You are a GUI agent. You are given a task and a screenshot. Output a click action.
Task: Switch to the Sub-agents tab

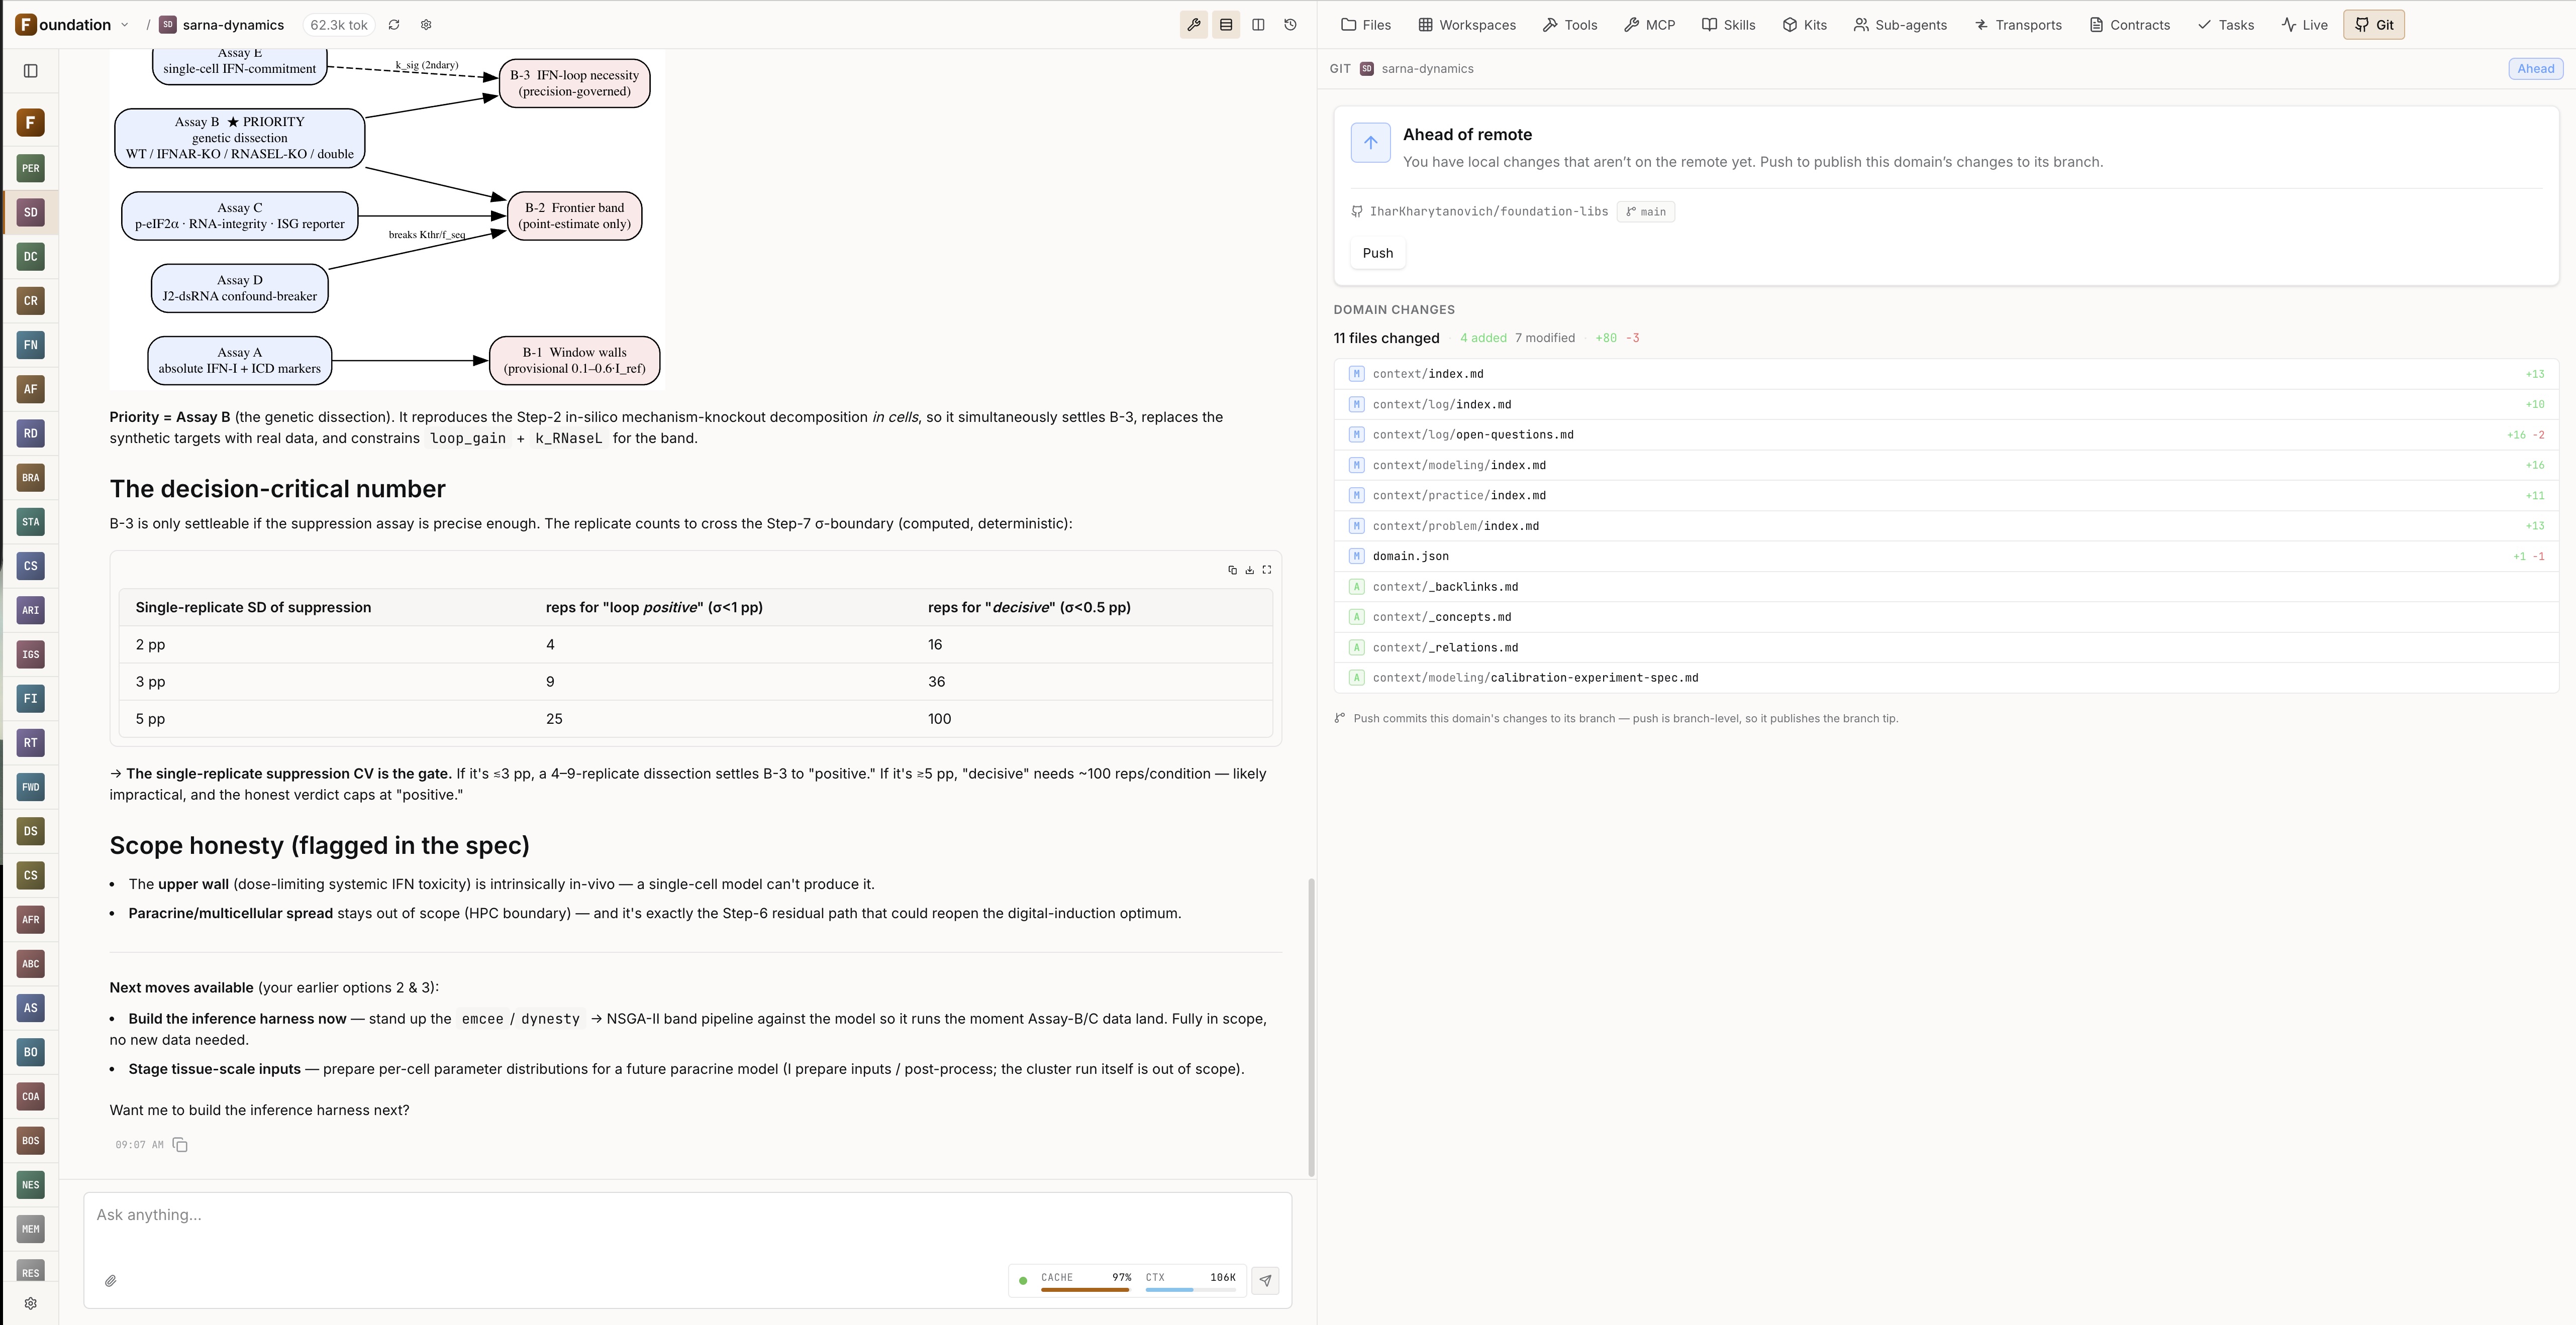1900,25
